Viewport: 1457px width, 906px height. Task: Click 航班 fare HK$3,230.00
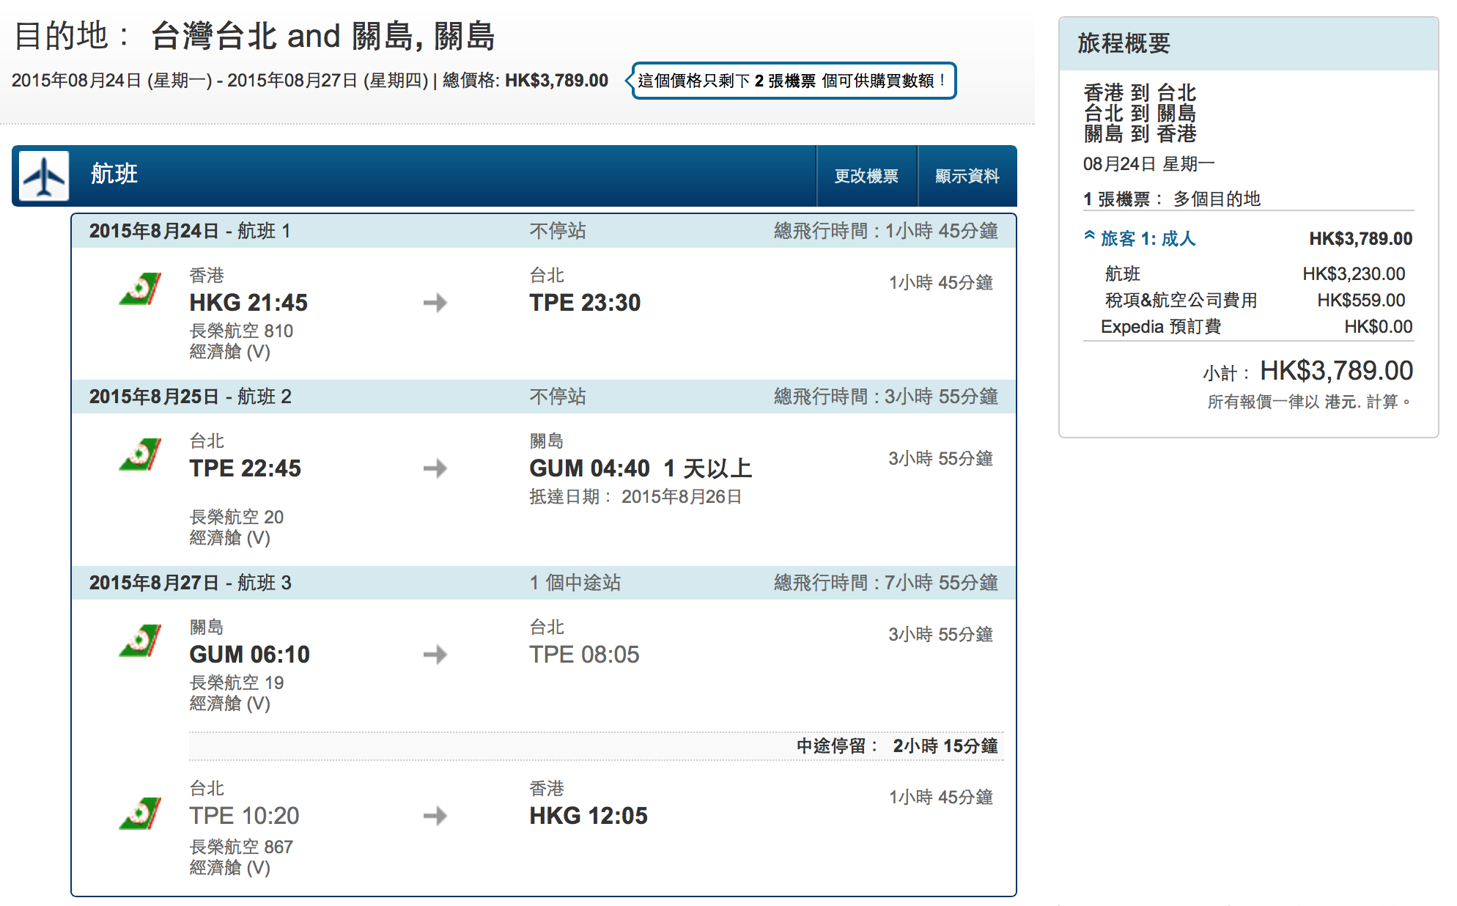tap(1354, 274)
